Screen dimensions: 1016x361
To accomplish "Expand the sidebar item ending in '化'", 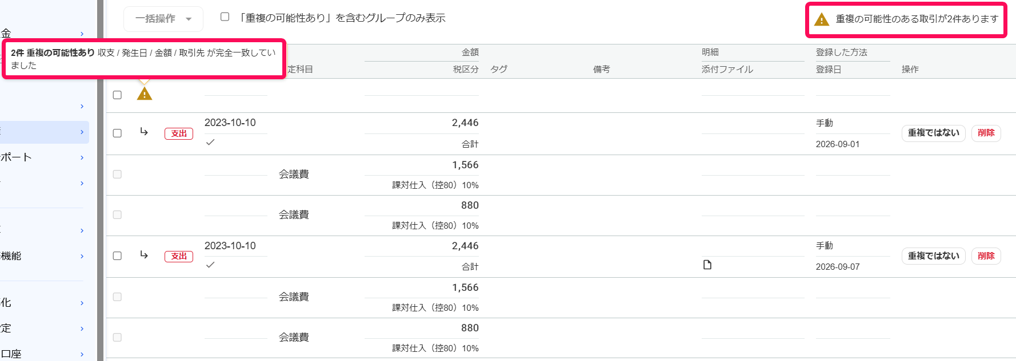I will point(44,303).
